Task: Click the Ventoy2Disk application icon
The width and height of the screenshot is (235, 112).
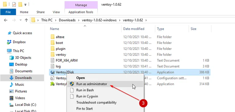Action: pos(52,72)
